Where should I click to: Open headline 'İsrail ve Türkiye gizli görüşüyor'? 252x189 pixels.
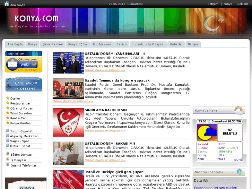(114, 172)
